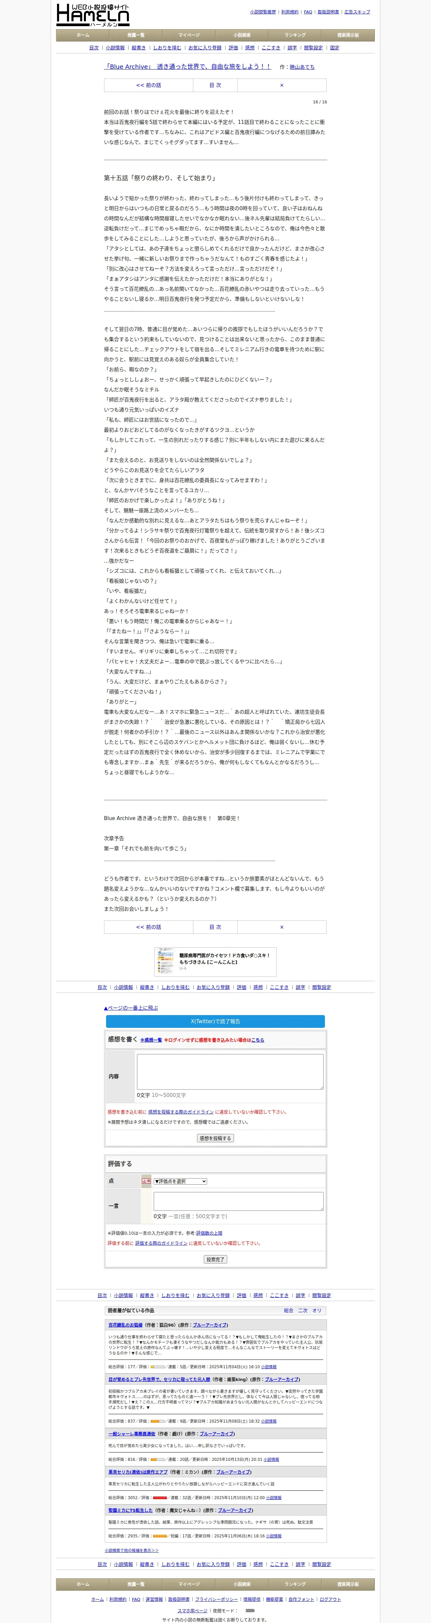The image size is (431, 1623).
Task: Open 運営情報 footer link
Action: (154, 1599)
